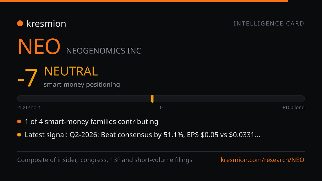Click the orange slider marker near zero
This screenshot has width=322, height=181.
tap(152, 99)
